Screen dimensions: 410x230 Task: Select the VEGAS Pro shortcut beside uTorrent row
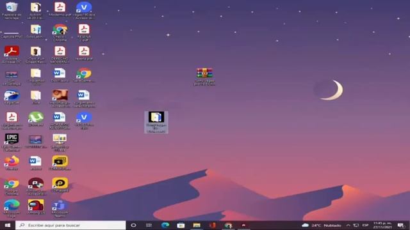(x=84, y=121)
